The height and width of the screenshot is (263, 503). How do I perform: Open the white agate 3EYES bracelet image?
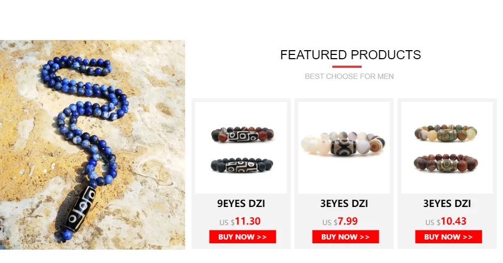click(344, 148)
